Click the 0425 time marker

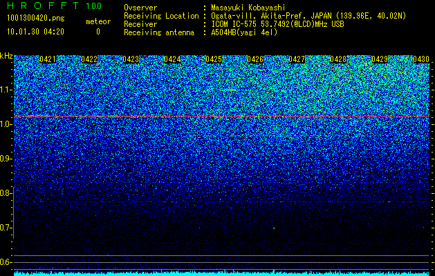[x=214, y=59]
